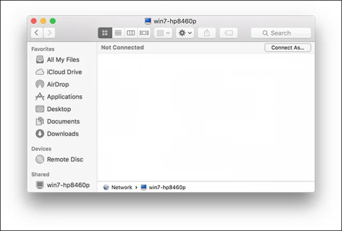
Task: Minimize the window with the yellow button
Action: 43,21
